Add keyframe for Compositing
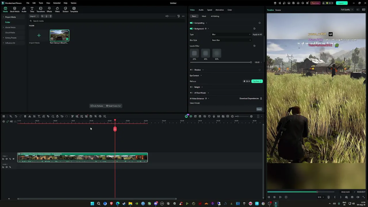 (x=259, y=23)
